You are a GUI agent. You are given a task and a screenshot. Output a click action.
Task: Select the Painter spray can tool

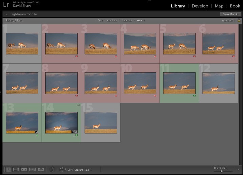click(x=52, y=169)
